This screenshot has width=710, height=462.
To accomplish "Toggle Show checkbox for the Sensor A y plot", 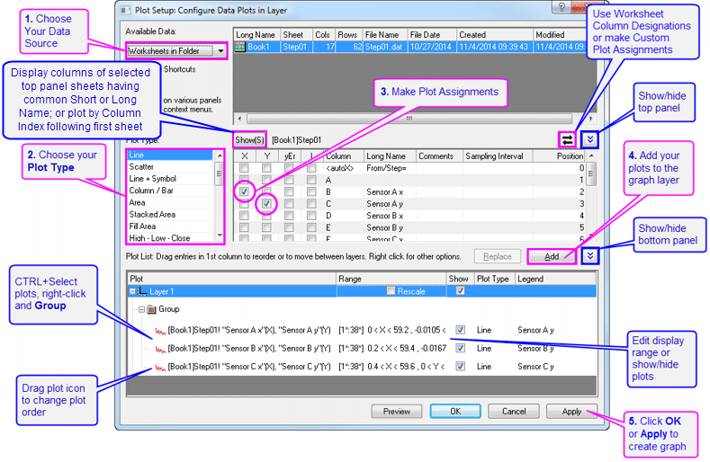I will [460, 330].
